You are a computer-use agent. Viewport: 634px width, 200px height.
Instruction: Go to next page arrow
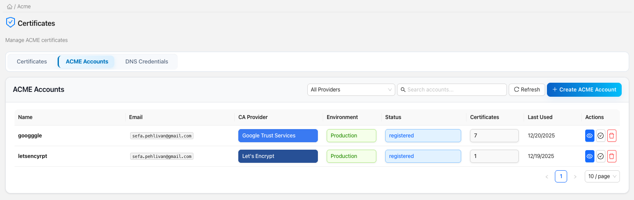pyautogui.click(x=575, y=177)
